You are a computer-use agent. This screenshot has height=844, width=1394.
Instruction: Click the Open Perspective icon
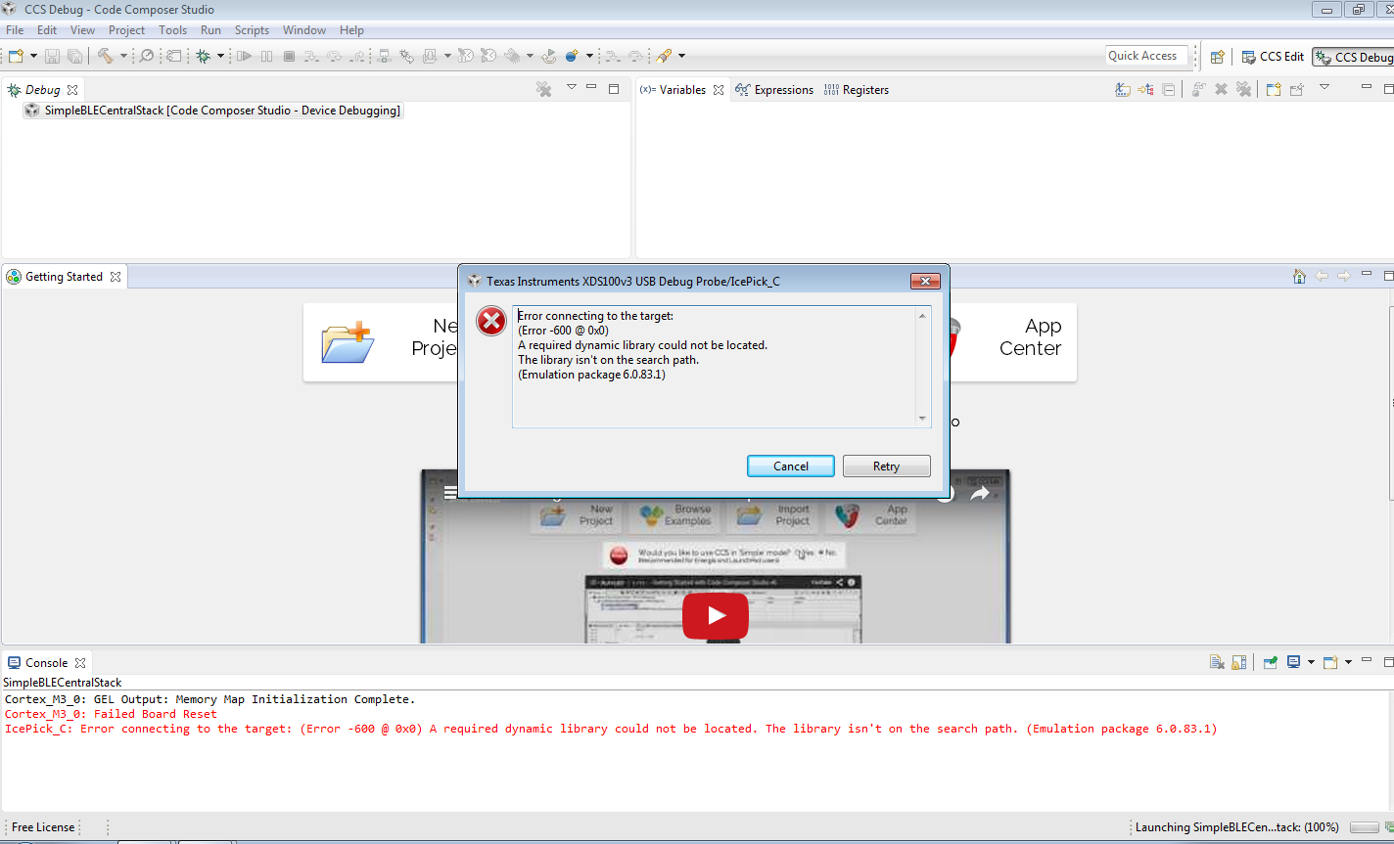tap(1217, 57)
